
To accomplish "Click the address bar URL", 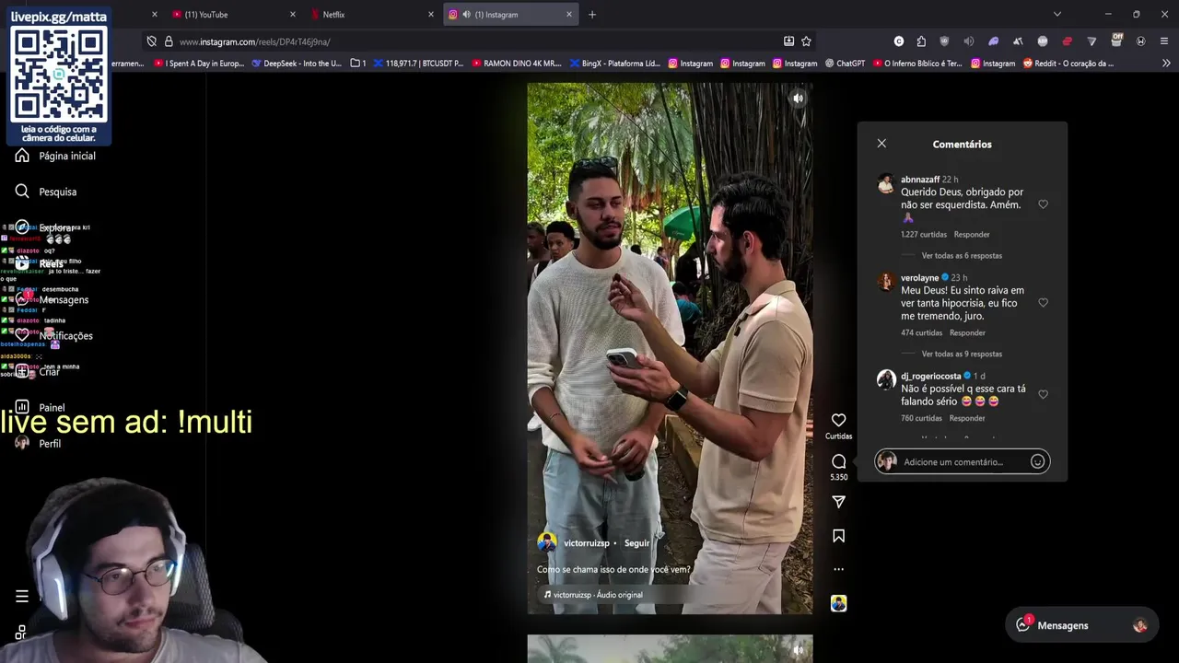I will [255, 41].
